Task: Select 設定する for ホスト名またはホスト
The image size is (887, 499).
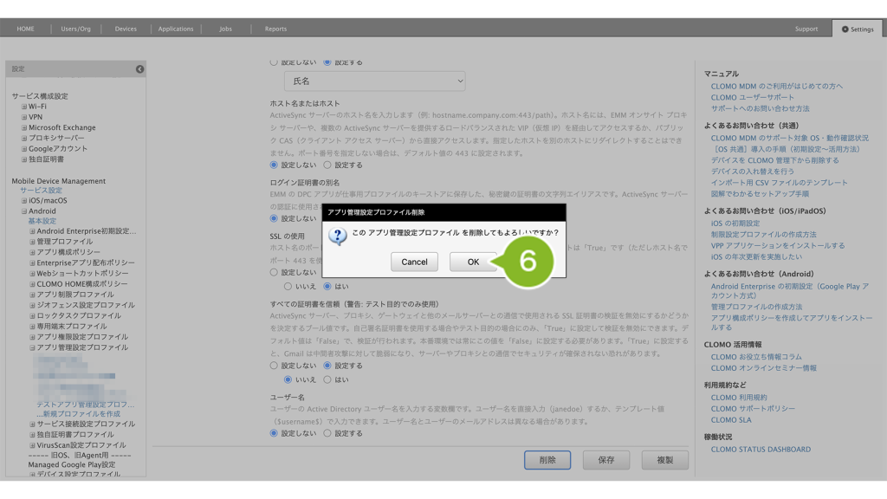Action: click(327, 165)
